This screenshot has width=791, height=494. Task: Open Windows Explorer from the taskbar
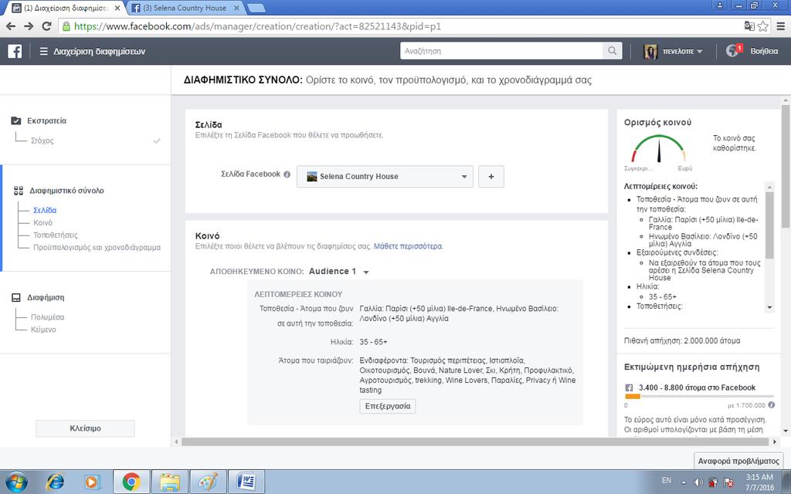(x=170, y=482)
